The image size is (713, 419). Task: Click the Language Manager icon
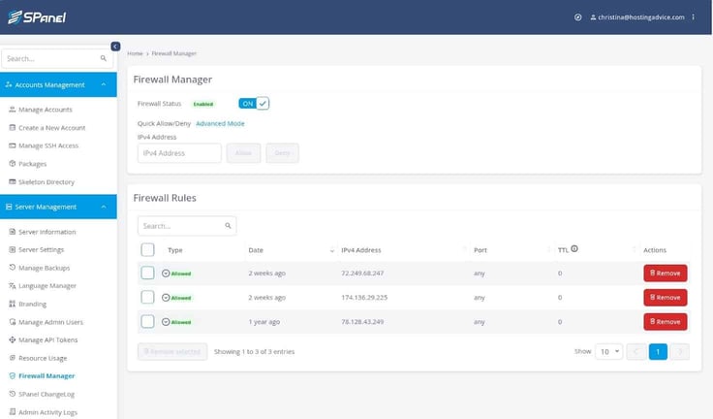click(13, 285)
